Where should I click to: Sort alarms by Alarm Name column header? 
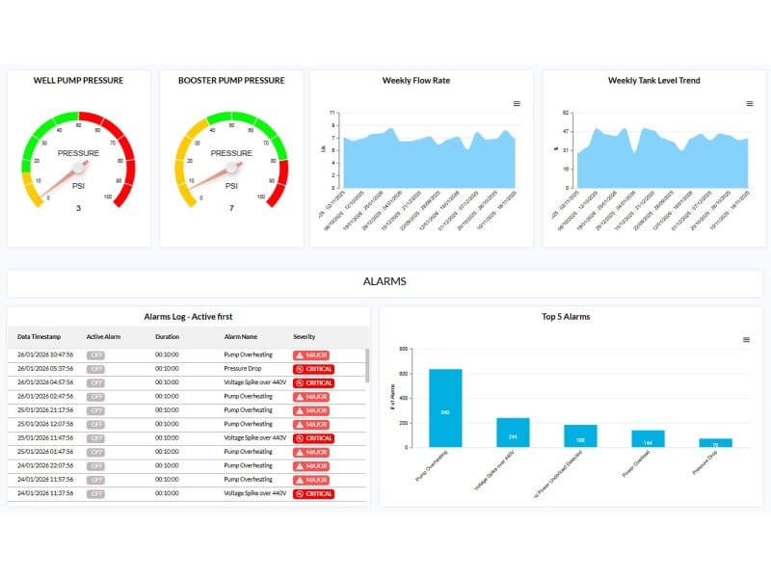click(x=241, y=337)
